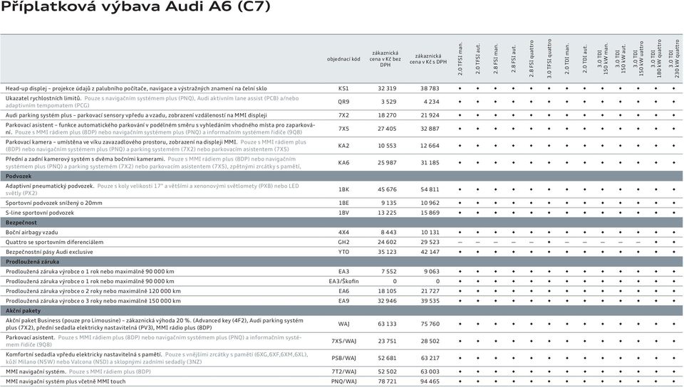Image resolution: width=684 pixels, height=387 pixels.
Task: Select 'Akční paket Business' description
Action: click(155, 324)
